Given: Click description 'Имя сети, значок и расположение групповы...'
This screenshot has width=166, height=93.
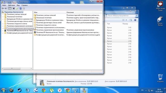Looking at the screenshot, I should pyautogui.click(x=83, y=22).
